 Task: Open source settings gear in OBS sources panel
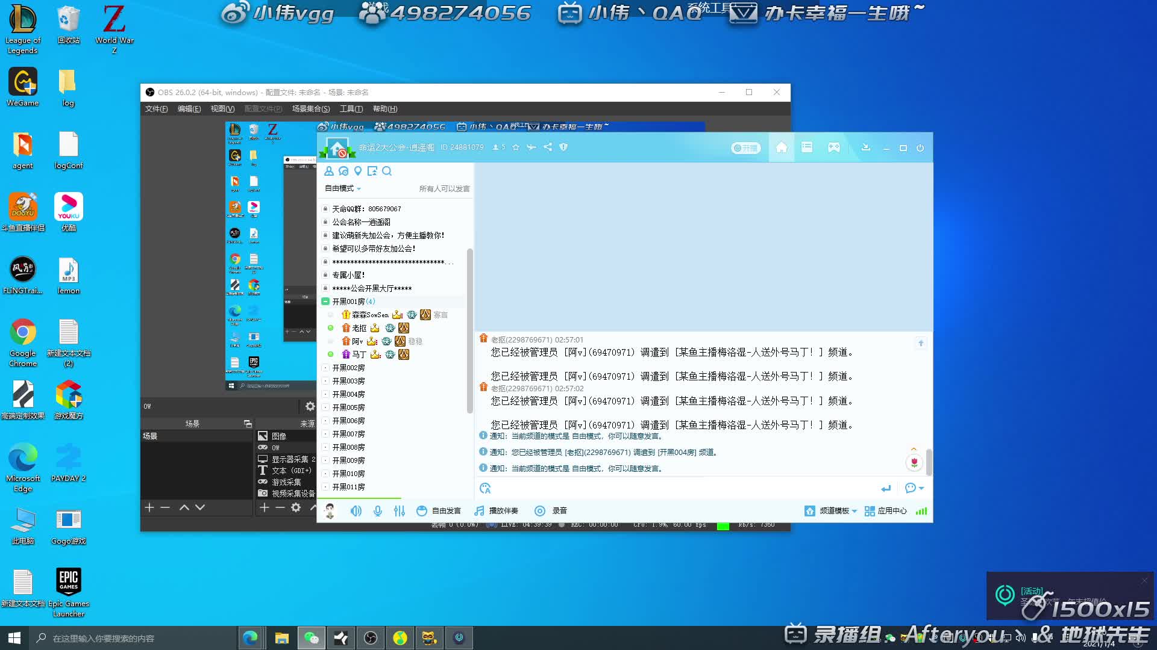[x=296, y=507]
